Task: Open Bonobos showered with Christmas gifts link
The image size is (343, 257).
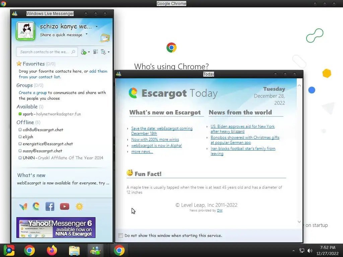Action: [x=245, y=140]
